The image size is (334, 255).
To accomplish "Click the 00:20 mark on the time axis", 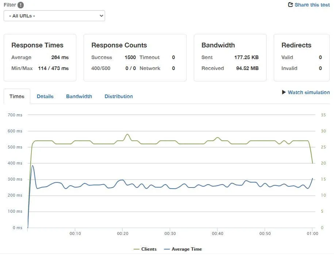I will point(123,233).
